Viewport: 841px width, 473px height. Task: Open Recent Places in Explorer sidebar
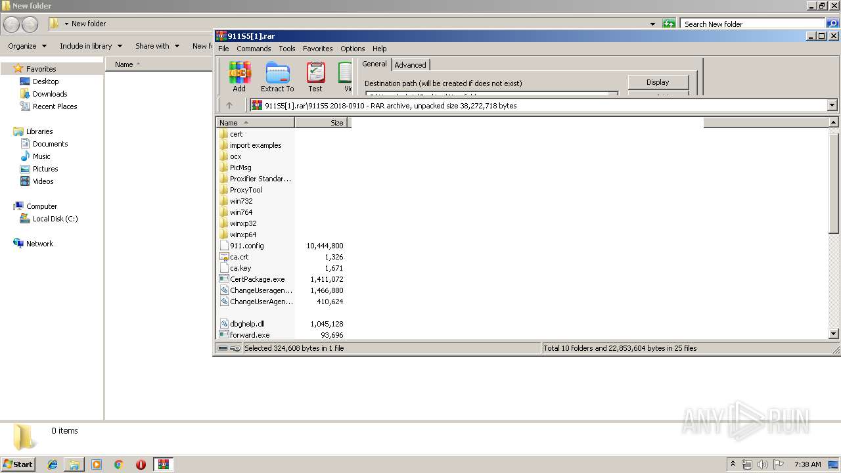click(55, 106)
